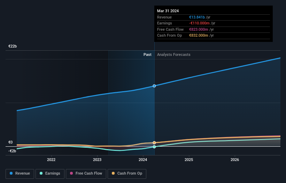
Task: Click the Mar 31 2024 tooltip date
Action: click(168, 11)
